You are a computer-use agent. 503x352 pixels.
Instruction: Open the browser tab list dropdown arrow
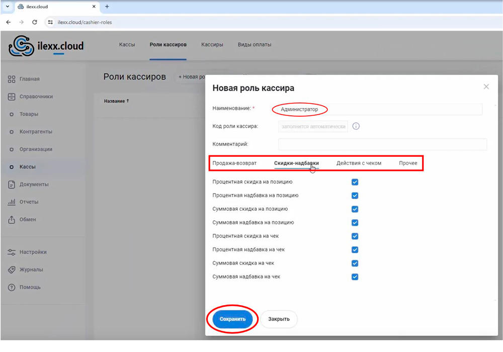pyautogui.click(x=8, y=7)
